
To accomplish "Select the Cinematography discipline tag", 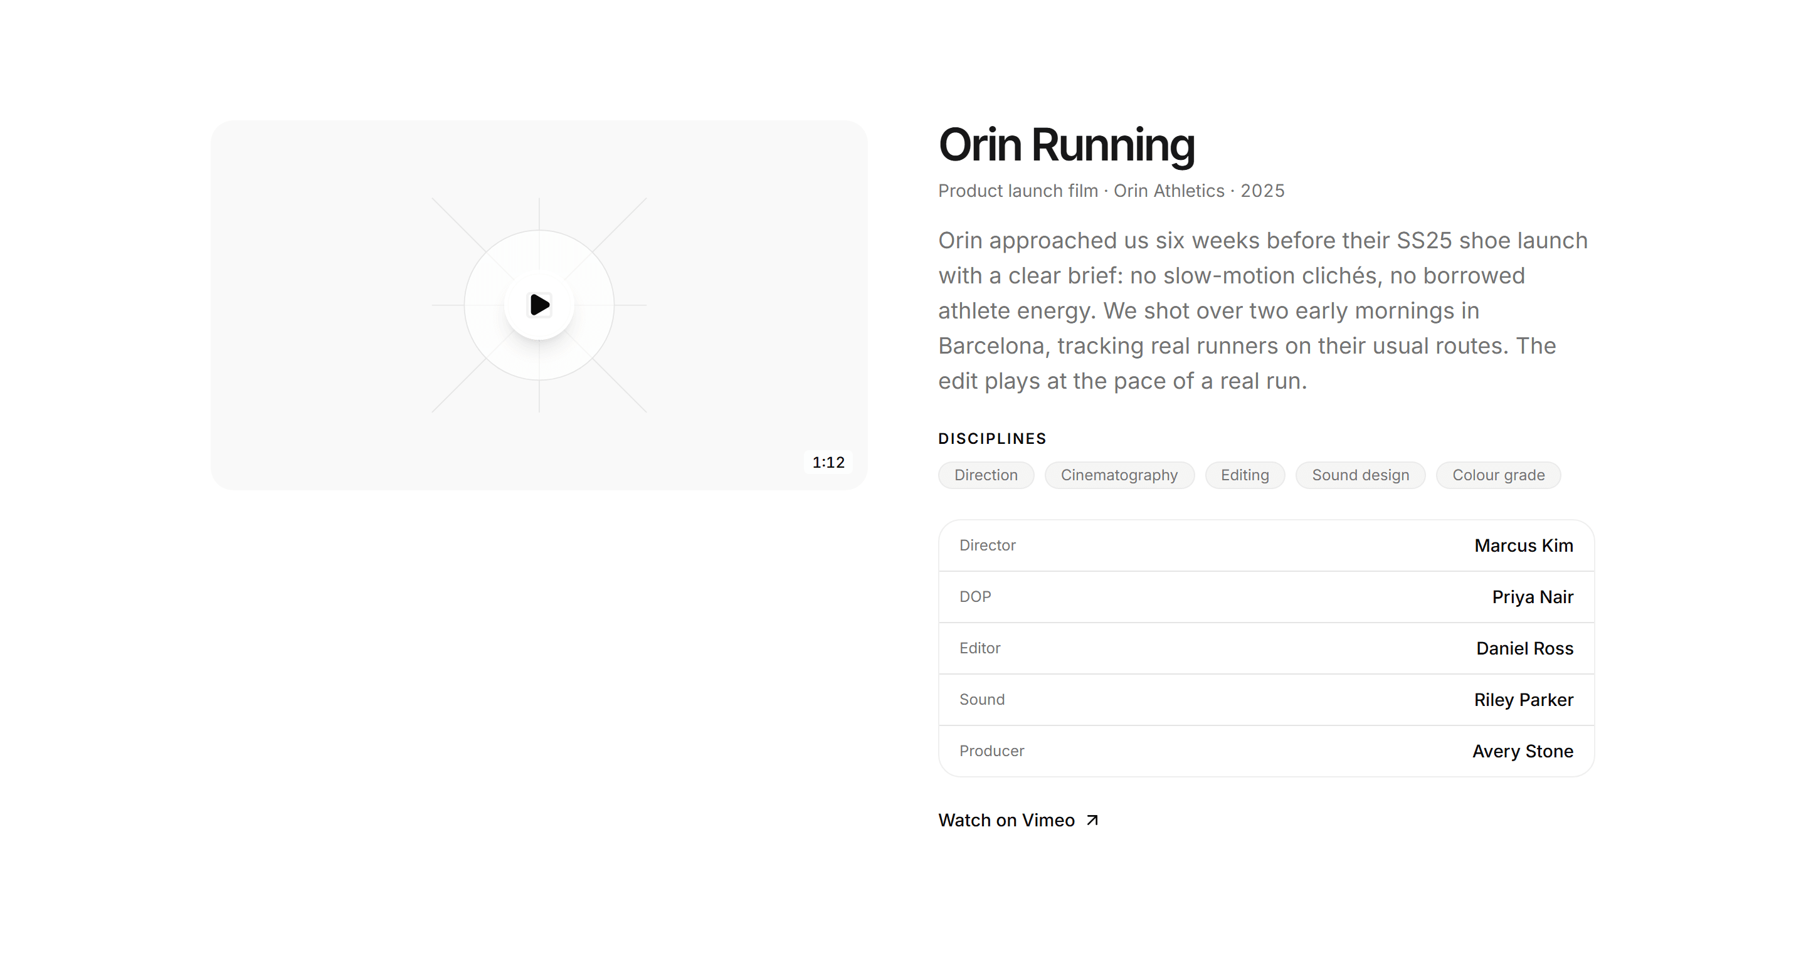I will coord(1119,475).
